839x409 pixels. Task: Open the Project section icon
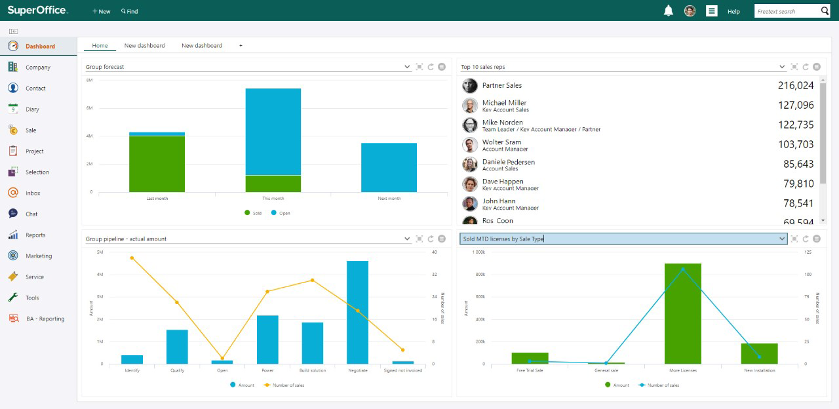[x=13, y=151]
